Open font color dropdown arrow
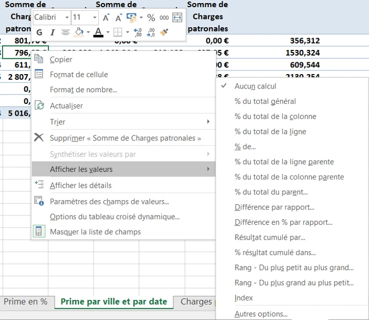Image resolution: width=369 pixels, height=320 pixels. pyautogui.click(x=108, y=32)
